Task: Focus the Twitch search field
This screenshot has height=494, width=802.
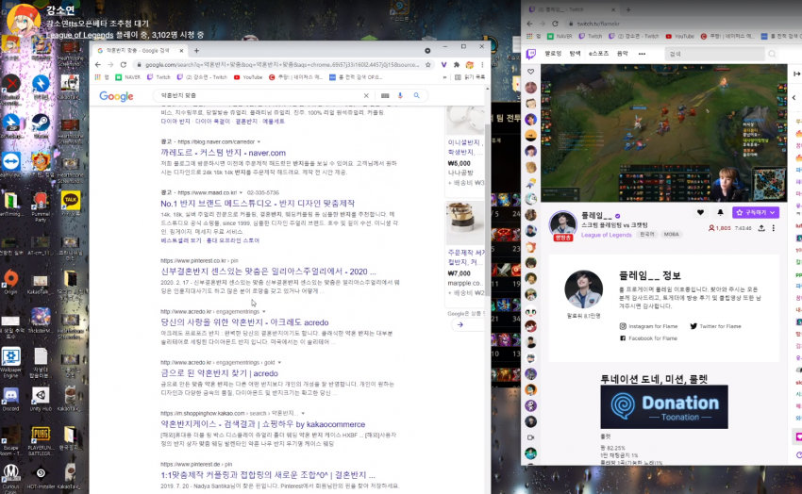Action: tap(714, 54)
